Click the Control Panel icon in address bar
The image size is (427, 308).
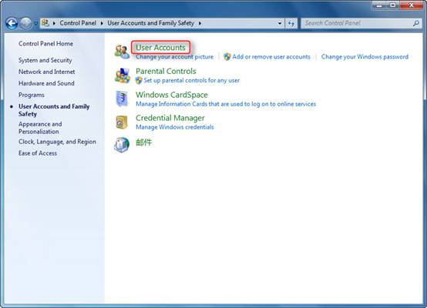(45, 23)
